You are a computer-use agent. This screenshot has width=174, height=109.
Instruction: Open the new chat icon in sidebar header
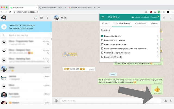(42, 18)
